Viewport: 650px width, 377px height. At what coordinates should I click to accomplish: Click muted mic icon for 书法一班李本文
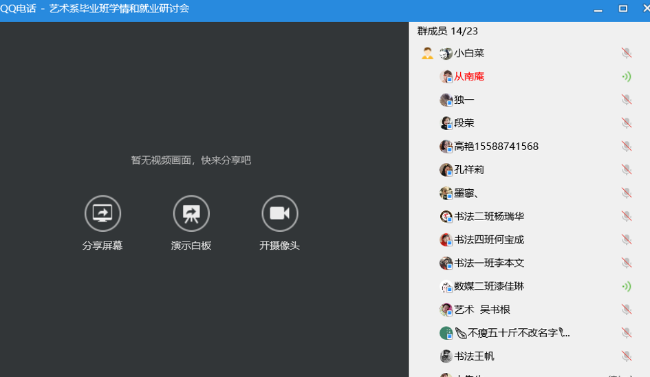(x=627, y=263)
